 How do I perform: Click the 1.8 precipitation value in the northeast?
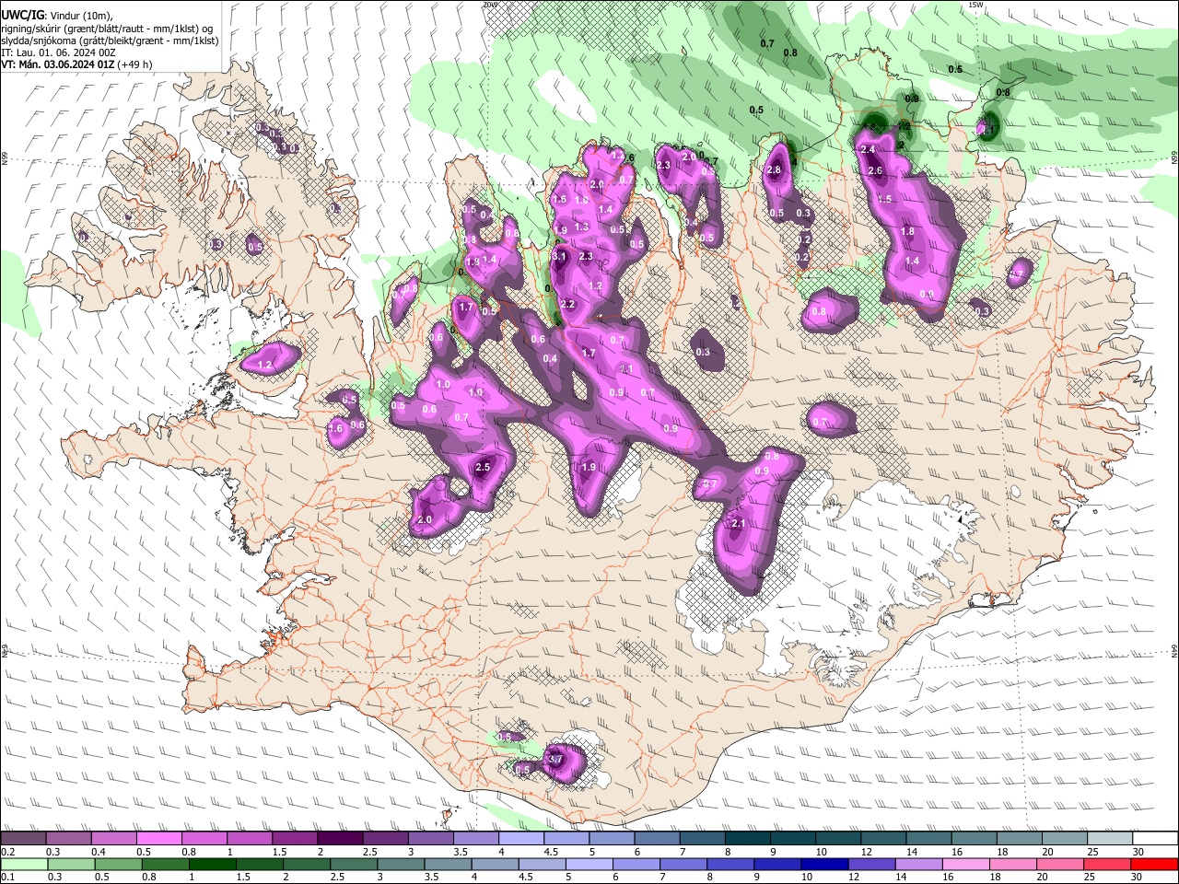click(908, 231)
